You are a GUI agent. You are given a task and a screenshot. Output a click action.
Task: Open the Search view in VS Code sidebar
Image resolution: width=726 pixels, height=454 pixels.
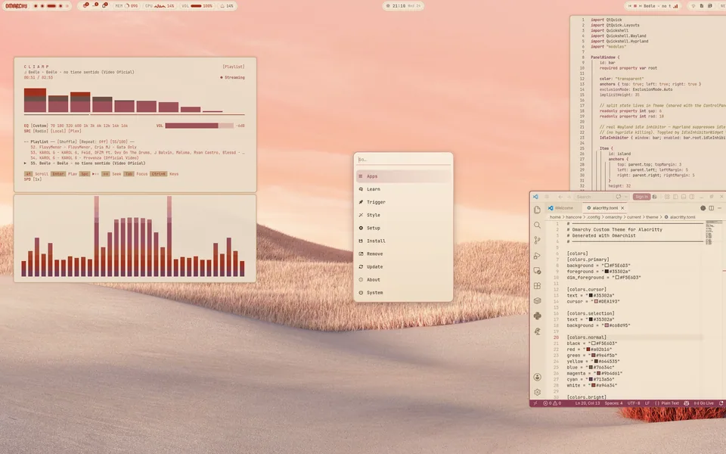click(x=537, y=225)
